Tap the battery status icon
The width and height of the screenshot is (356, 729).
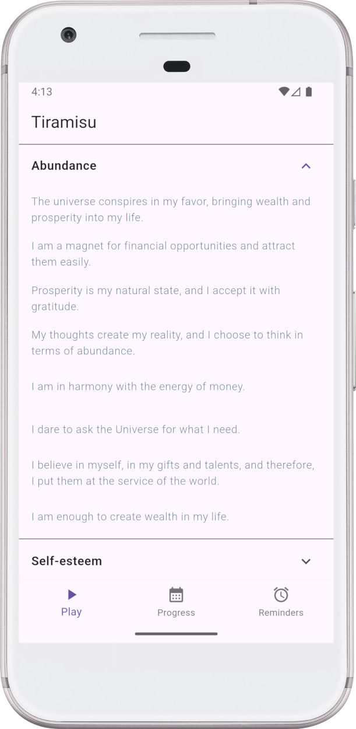pyautogui.click(x=309, y=92)
